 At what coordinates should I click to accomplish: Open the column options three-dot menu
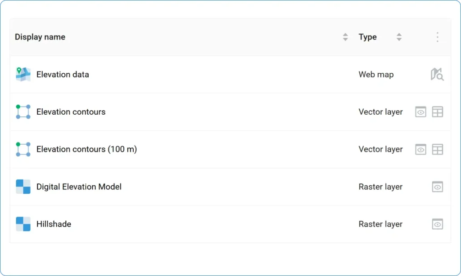[x=437, y=37]
